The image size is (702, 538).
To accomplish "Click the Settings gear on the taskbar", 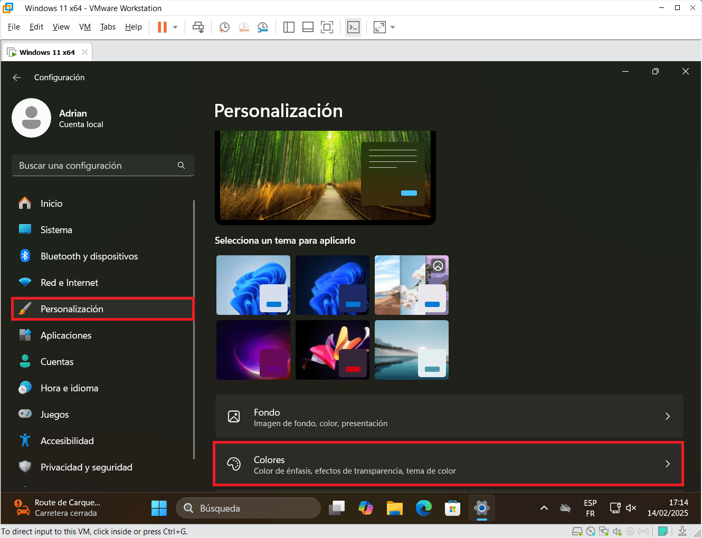I will [x=482, y=508].
